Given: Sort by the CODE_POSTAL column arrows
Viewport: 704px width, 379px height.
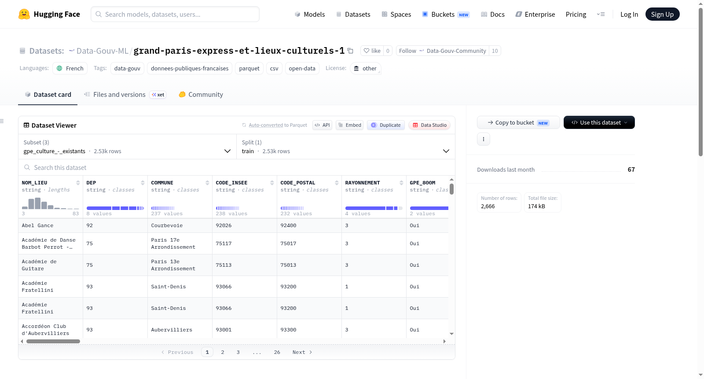Looking at the screenshot, I should (x=337, y=183).
